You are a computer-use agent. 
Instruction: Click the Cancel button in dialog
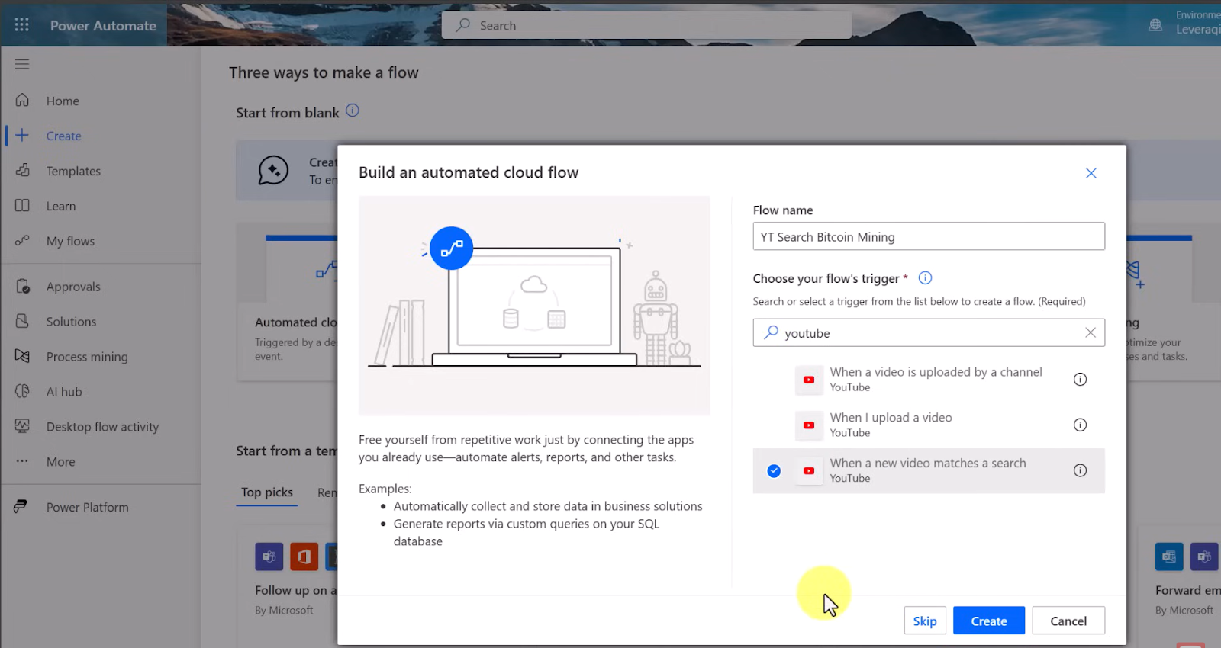click(x=1068, y=621)
